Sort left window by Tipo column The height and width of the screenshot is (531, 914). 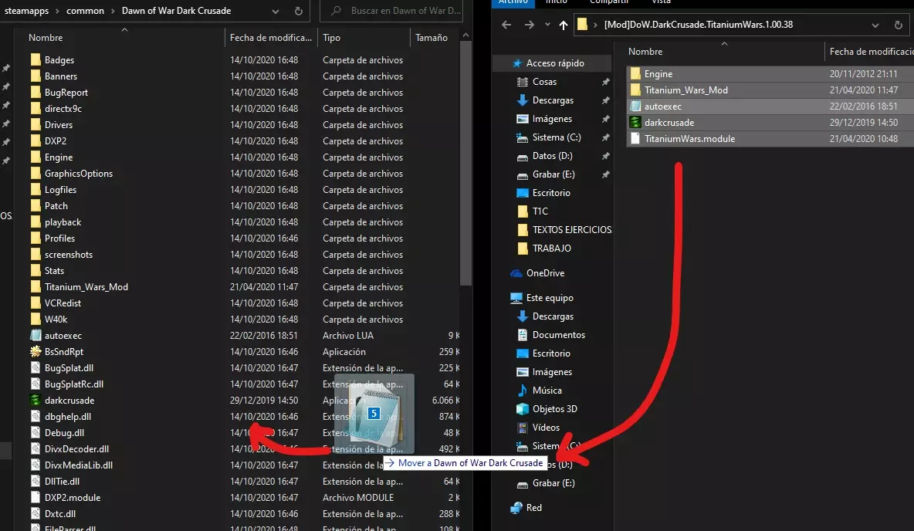[x=331, y=37]
